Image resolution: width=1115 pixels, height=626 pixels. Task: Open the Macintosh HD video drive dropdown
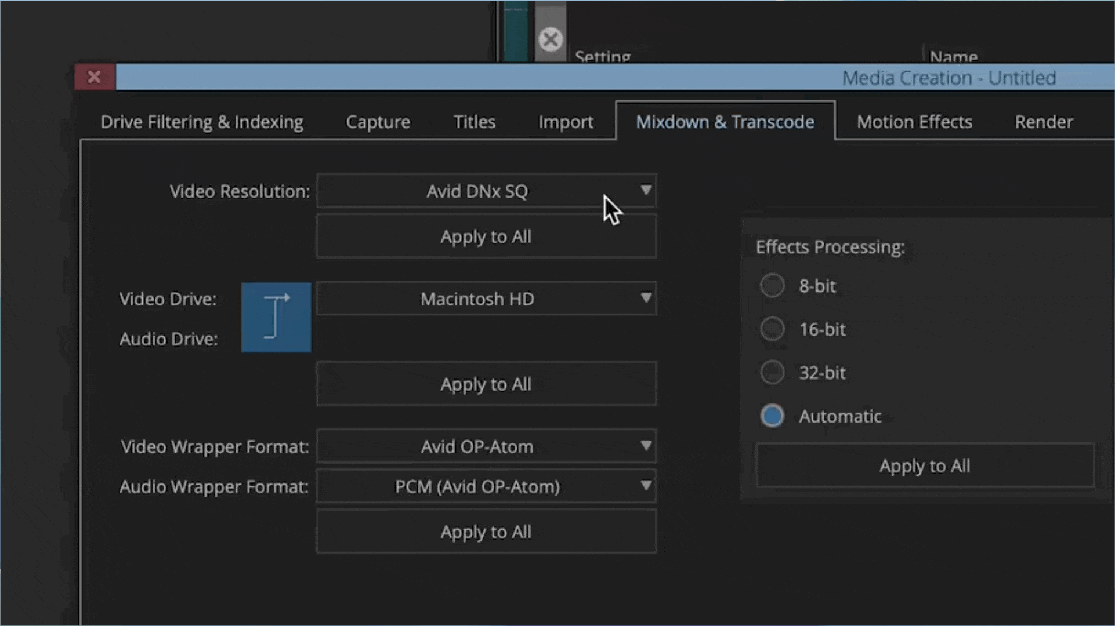pos(486,299)
